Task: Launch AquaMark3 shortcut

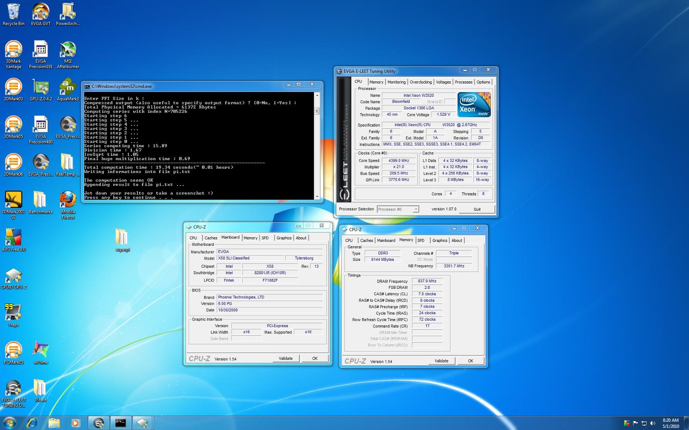Action: point(68,90)
